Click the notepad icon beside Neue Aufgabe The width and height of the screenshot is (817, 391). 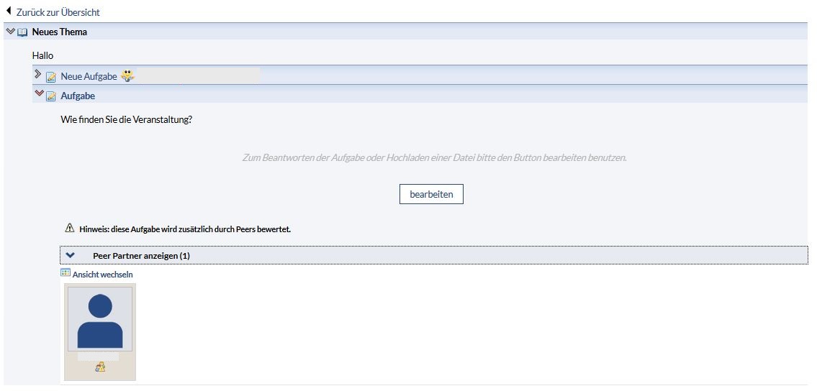(x=51, y=77)
